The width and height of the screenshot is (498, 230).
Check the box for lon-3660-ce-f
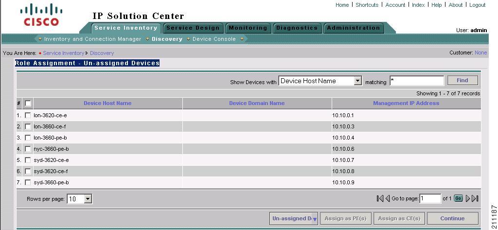pyautogui.click(x=28, y=126)
